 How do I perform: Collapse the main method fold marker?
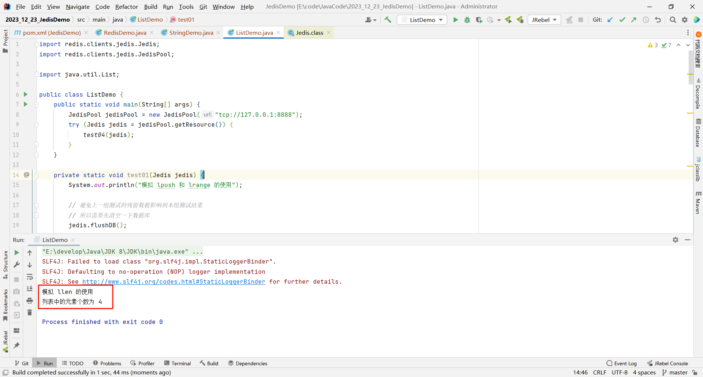point(37,105)
